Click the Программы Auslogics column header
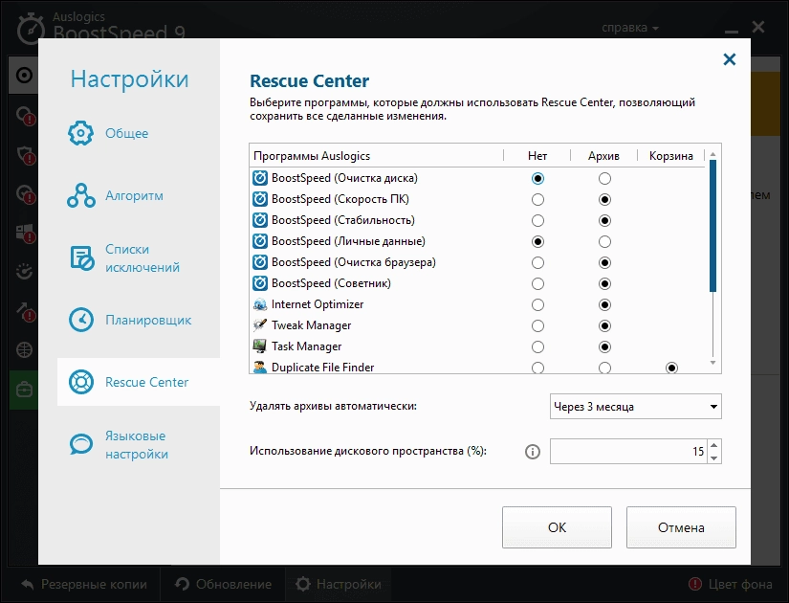Image resolution: width=789 pixels, height=603 pixels. (377, 156)
